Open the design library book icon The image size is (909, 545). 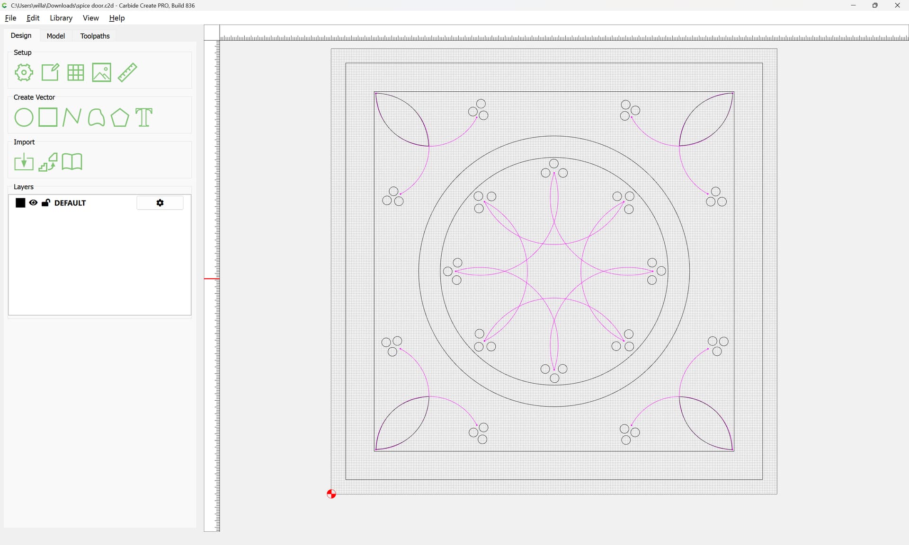click(x=72, y=162)
